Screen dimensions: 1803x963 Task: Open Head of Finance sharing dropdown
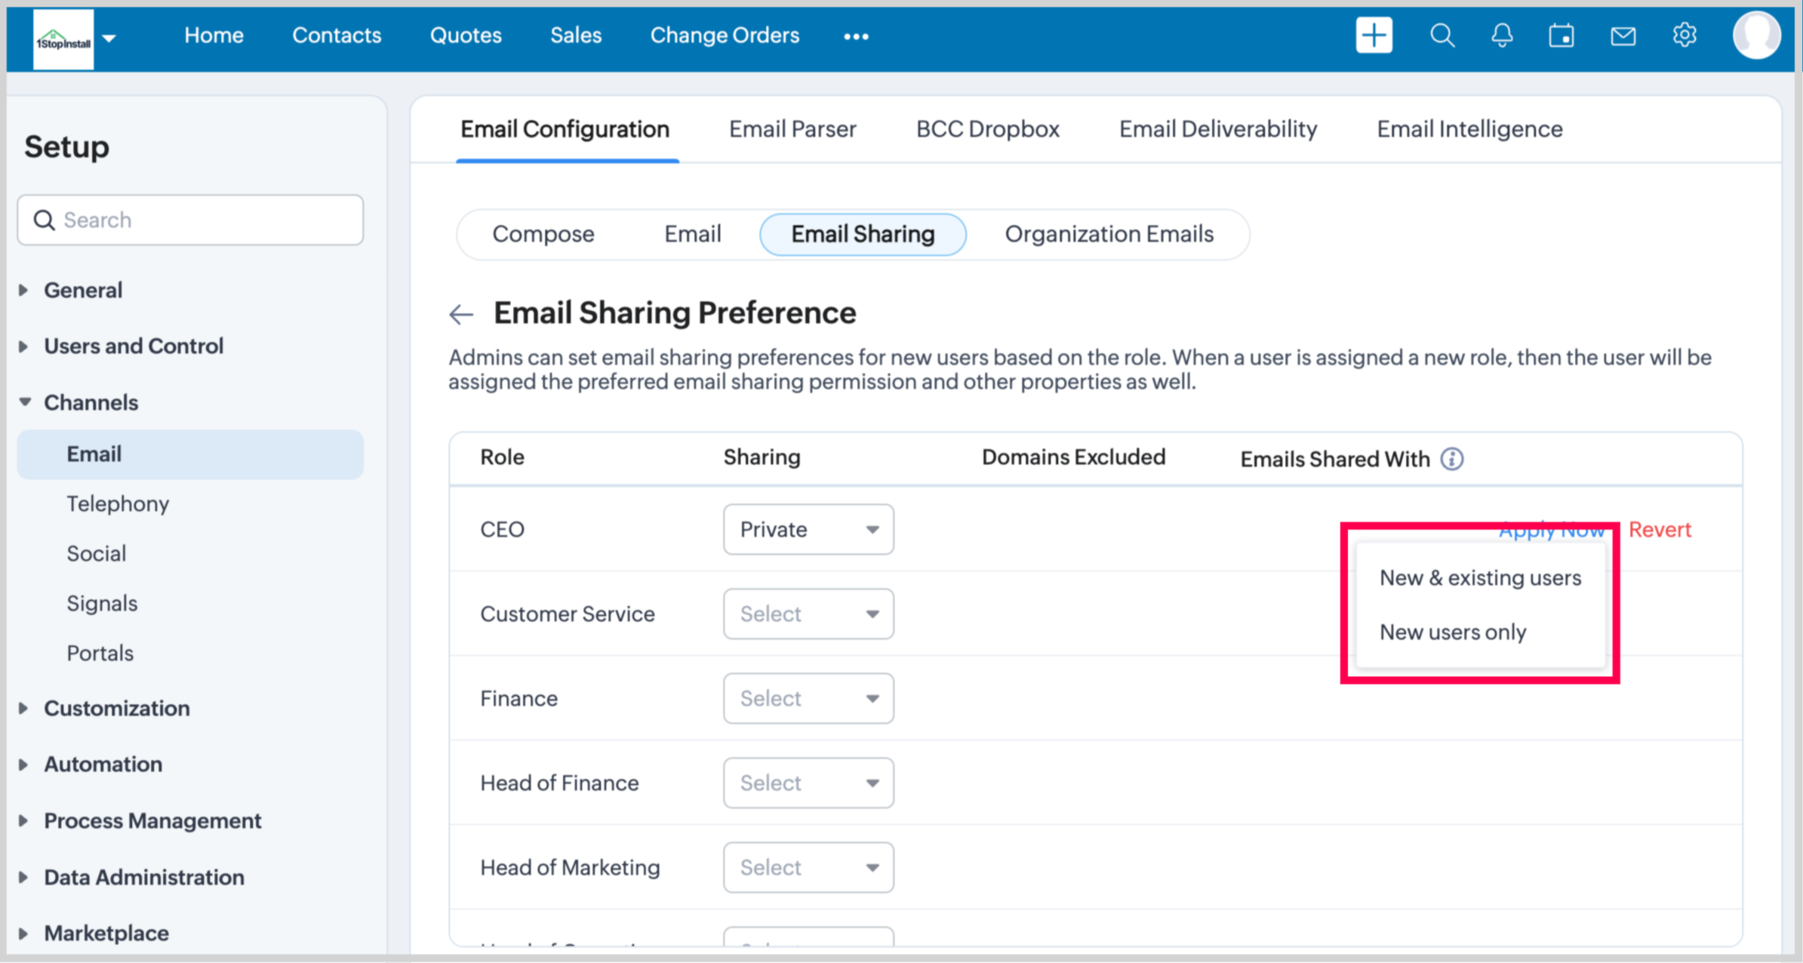coord(808,783)
